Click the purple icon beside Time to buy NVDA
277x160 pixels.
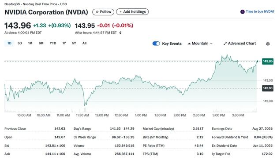243,12
